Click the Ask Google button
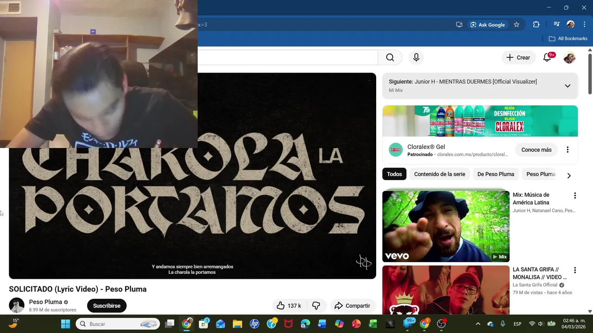This screenshot has height=333, width=593. tap(487, 25)
